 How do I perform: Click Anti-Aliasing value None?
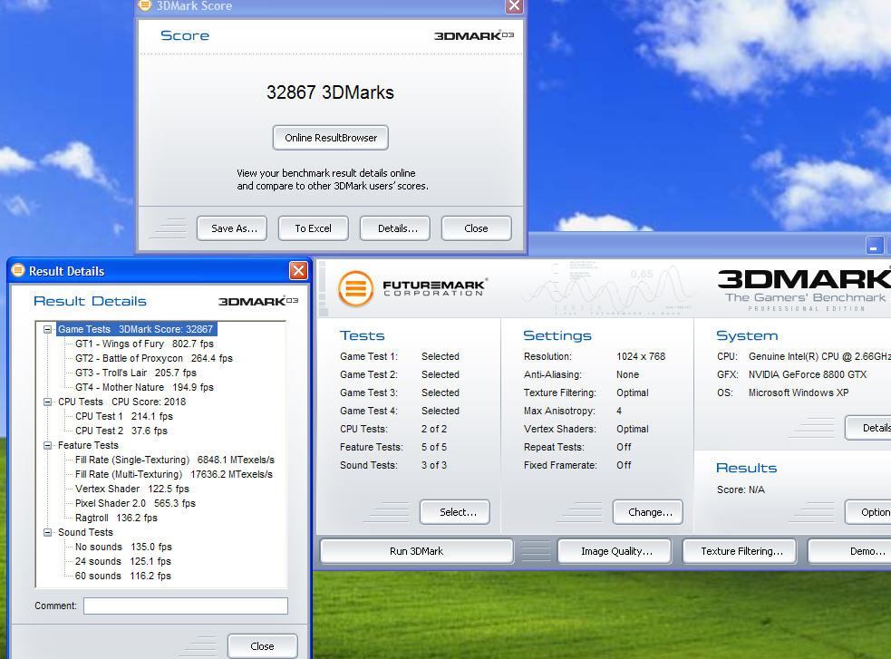627,374
